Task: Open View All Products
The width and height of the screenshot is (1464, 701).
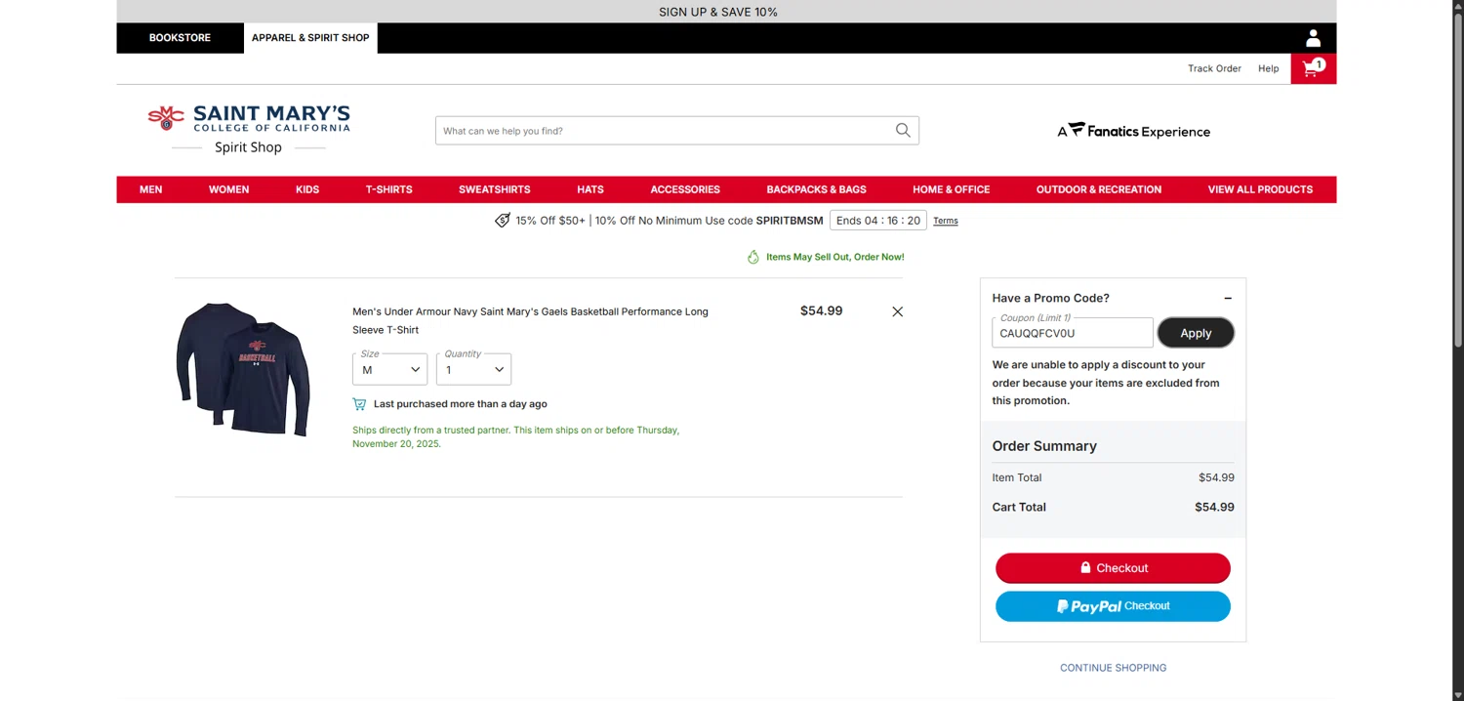Action: click(1260, 189)
